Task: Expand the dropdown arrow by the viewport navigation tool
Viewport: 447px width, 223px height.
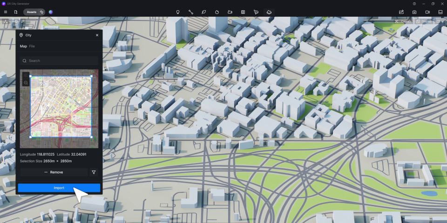Action: pyautogui.click(x=10, y=21)
